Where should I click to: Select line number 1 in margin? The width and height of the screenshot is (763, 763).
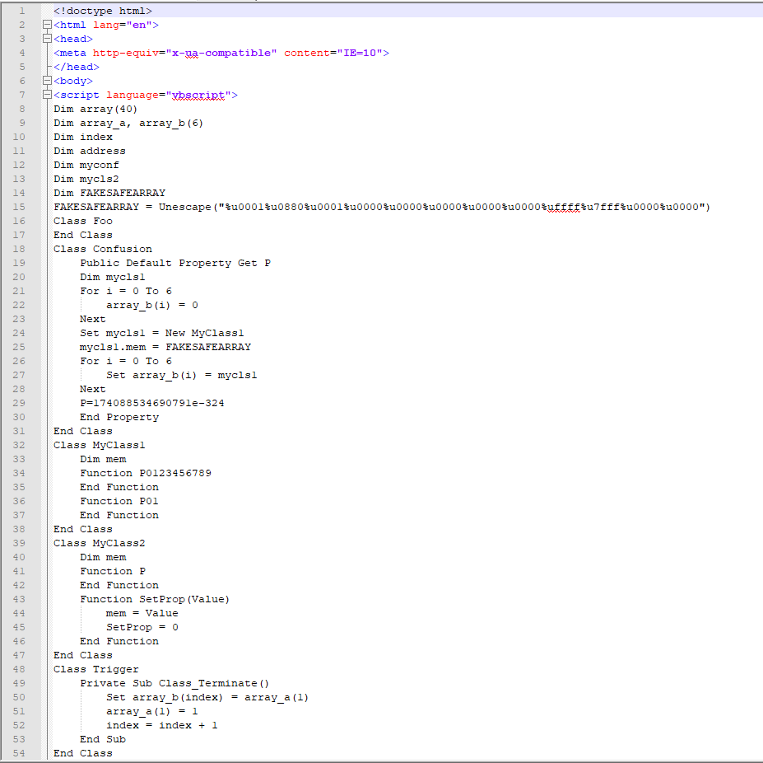22,11
